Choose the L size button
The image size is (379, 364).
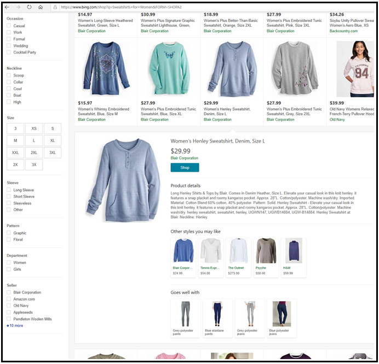pos(34,140)
